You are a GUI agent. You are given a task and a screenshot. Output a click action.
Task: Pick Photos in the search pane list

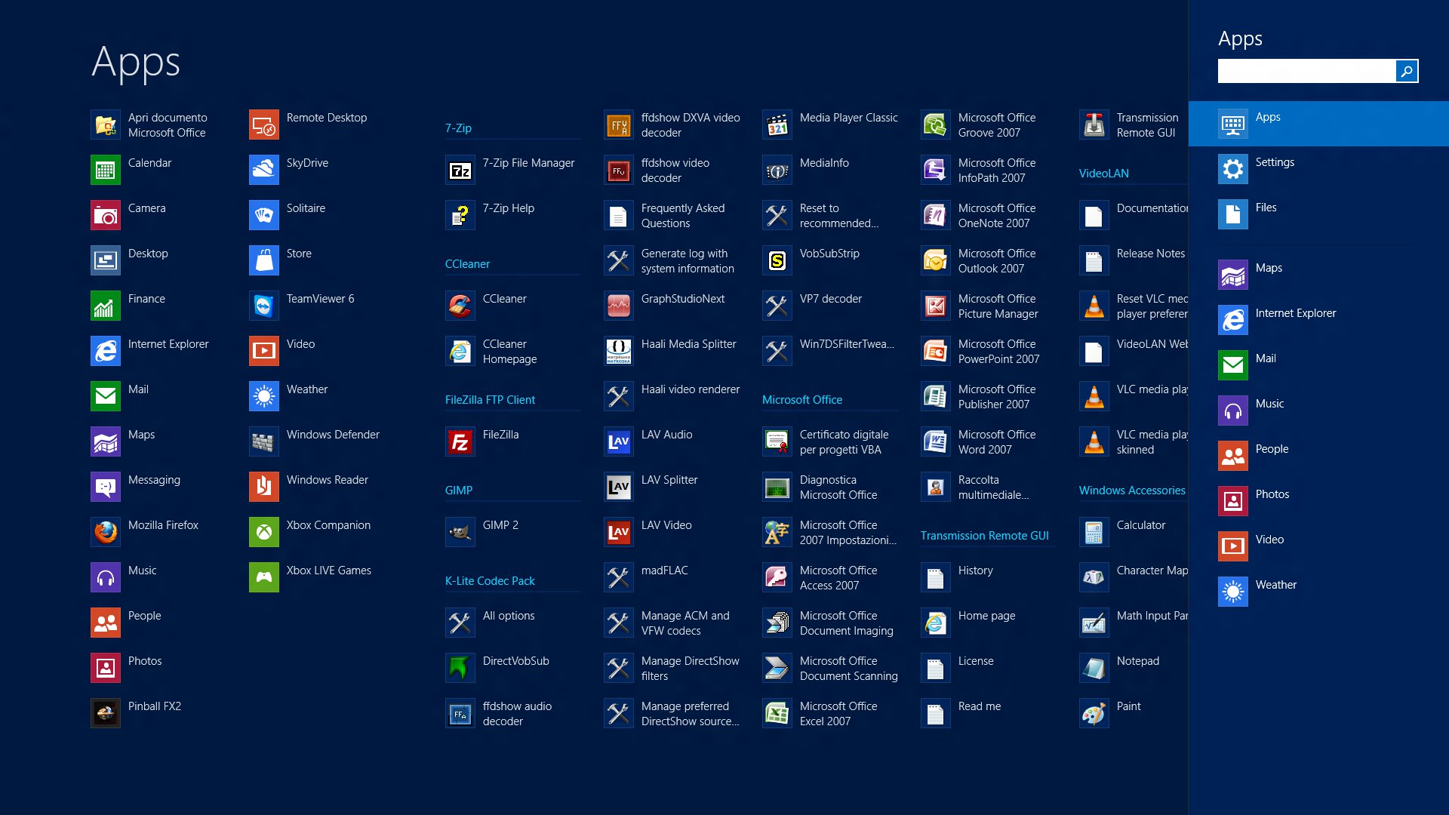click(x=1318, y=501)
